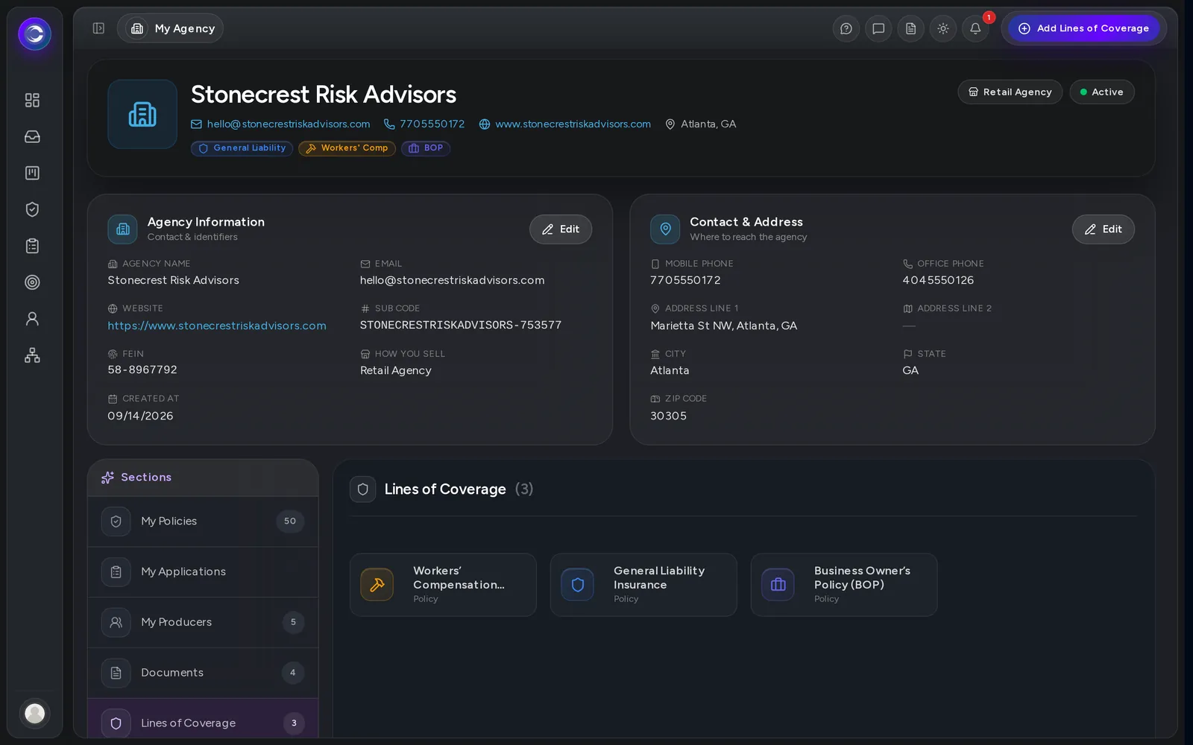Click the user avatar at bottom left

pos(34,713)
